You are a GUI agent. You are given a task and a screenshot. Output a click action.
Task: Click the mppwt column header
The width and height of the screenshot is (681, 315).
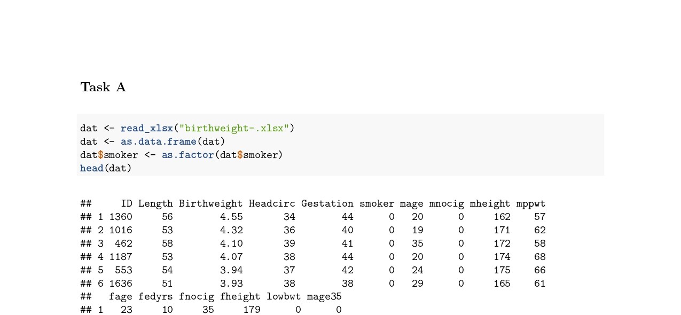tap(531, 203)
